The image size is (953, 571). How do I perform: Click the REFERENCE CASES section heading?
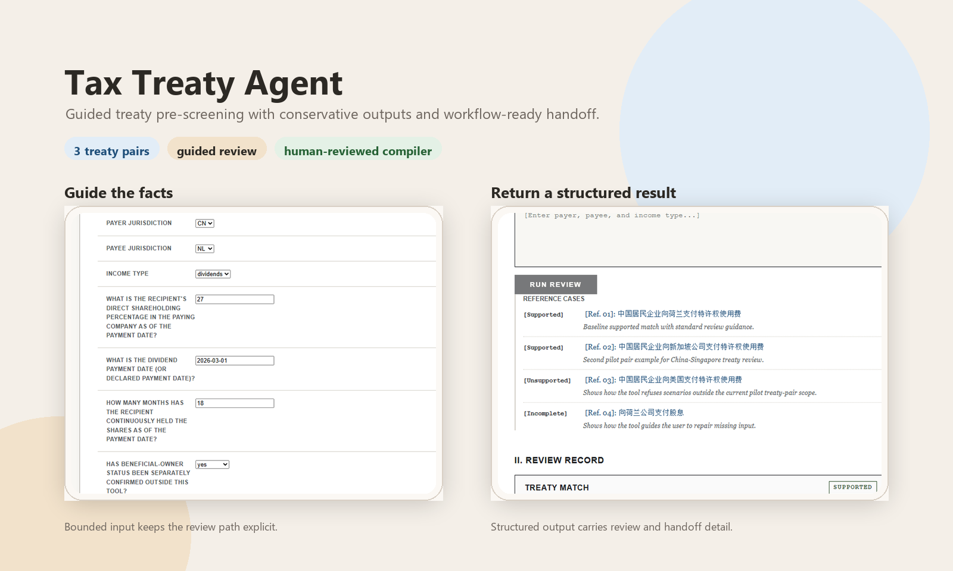(553, 299)
